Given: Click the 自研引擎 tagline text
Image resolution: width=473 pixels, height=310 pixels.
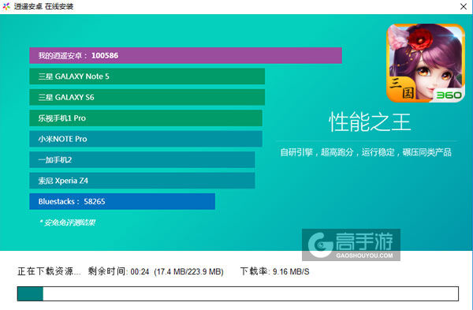Looking at the screenshot, I should (366, 152).
